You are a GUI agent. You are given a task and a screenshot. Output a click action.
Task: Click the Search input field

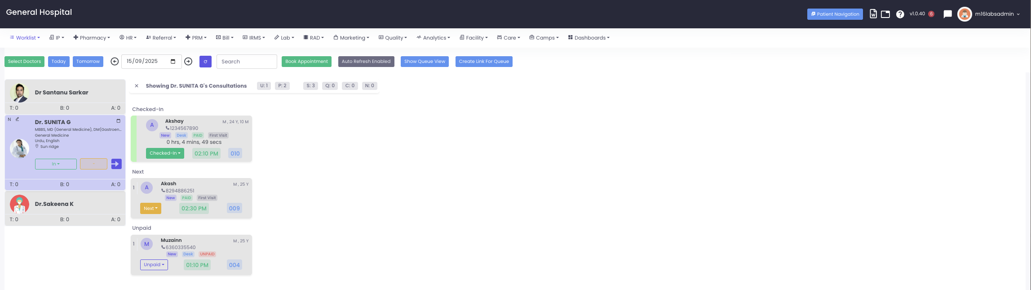[x=247, y=62]
